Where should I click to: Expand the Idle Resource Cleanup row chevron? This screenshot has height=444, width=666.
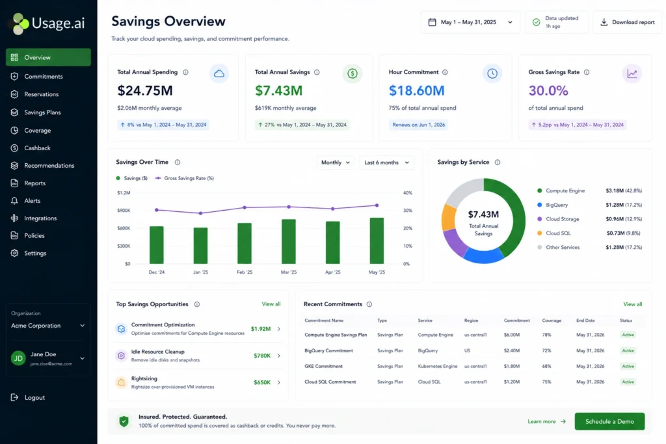[279, 356]
